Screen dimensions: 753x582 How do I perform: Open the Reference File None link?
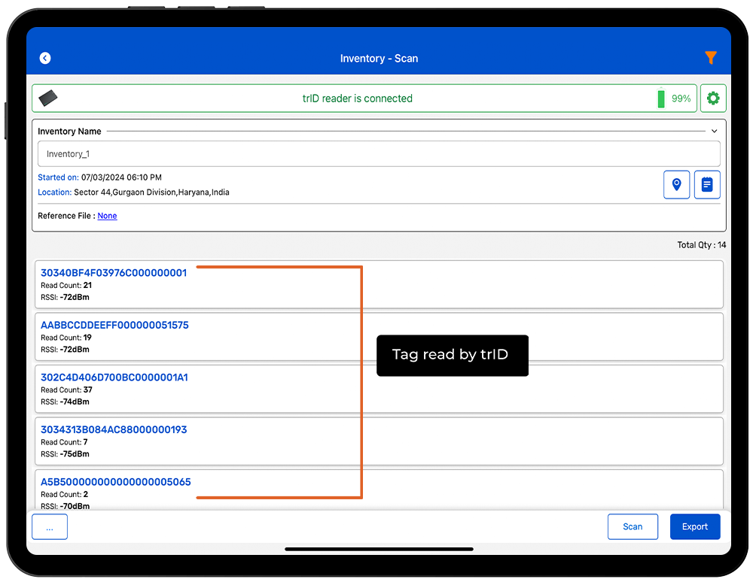pos(107,216)
